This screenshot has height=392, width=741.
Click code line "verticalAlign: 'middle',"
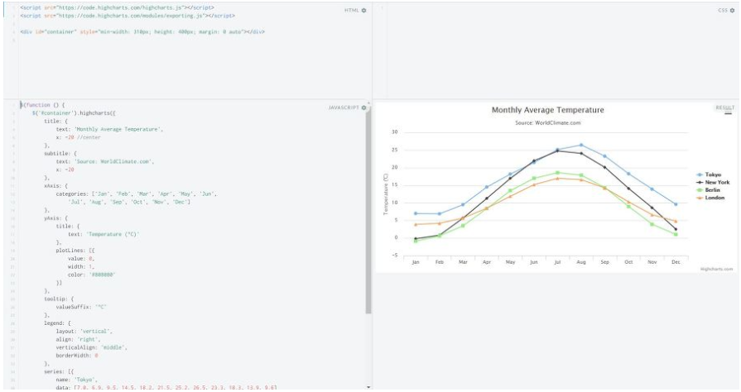(92, 347)
